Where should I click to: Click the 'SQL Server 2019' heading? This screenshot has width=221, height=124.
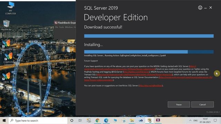coord(101,8)
